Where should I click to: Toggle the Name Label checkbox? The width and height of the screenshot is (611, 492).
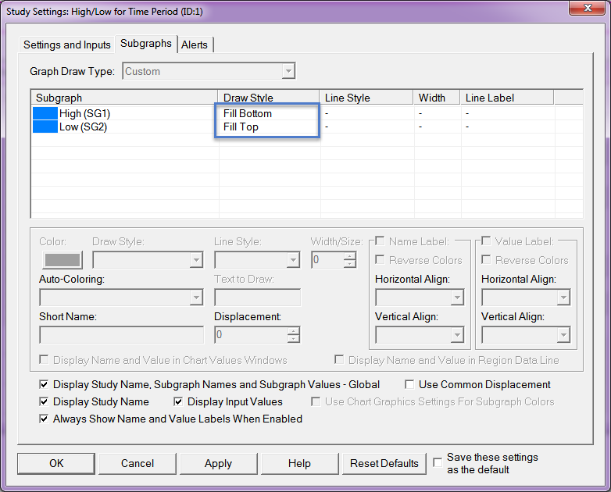coord(380,241)
